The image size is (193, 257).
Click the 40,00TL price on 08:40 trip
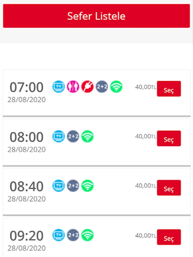point(146,186)
